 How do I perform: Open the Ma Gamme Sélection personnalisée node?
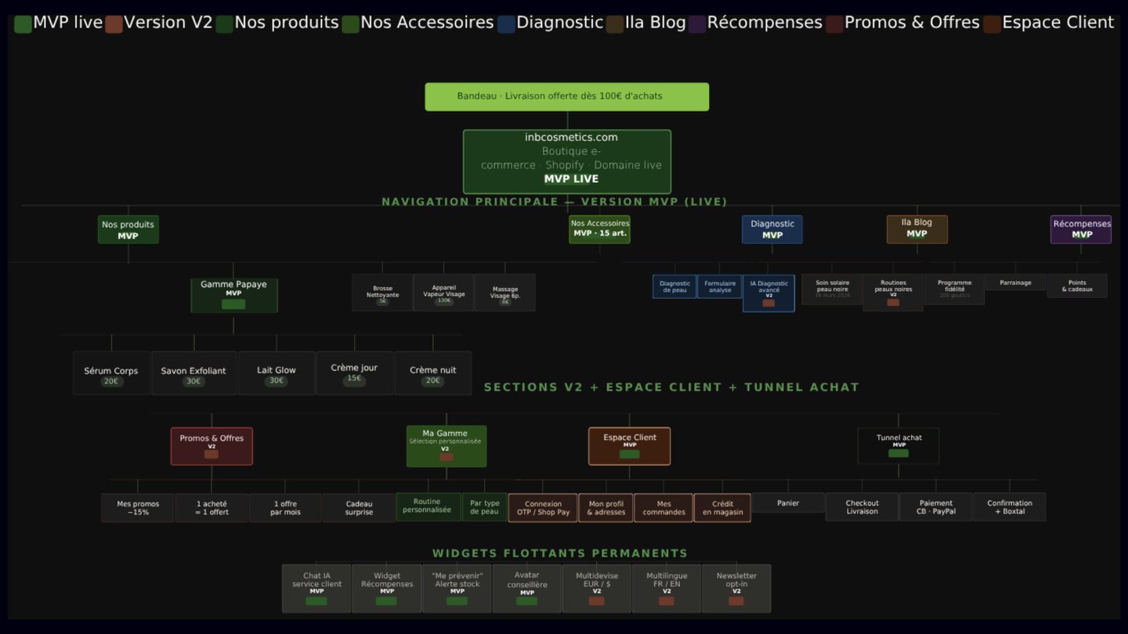tap(446, 446)
